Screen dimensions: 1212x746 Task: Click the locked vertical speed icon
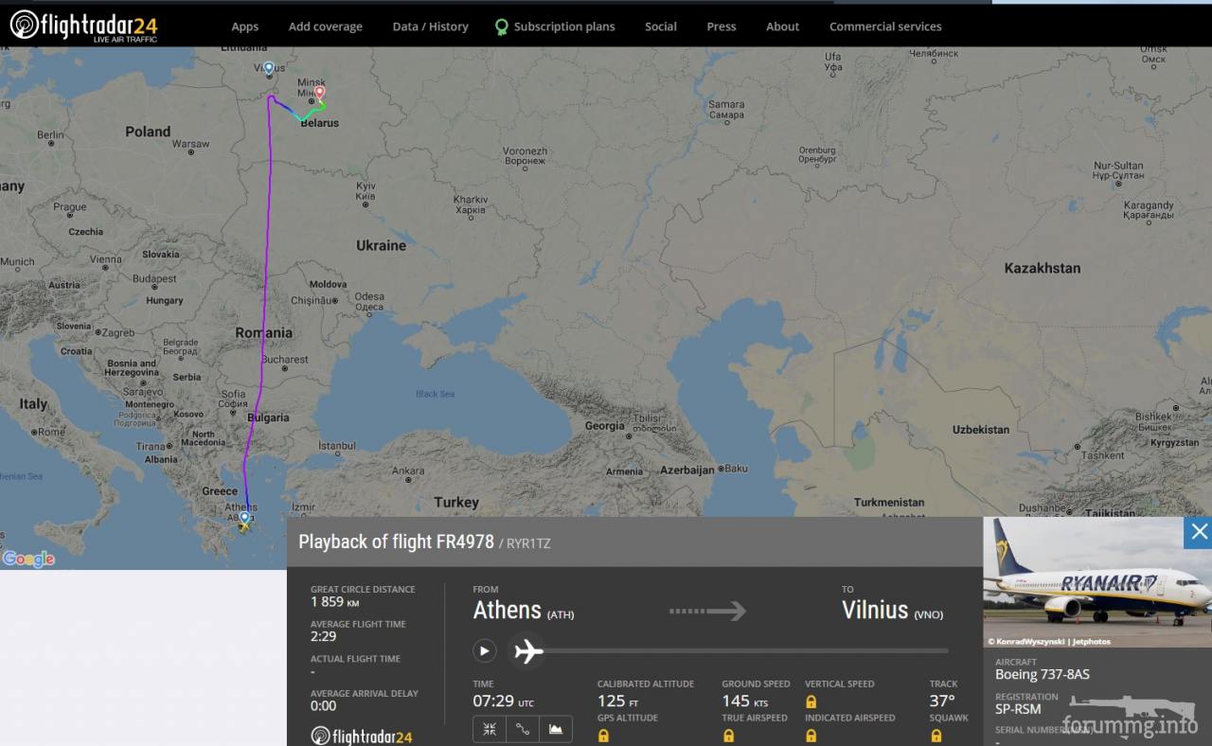pyautogui.click(x=811, y=702)
